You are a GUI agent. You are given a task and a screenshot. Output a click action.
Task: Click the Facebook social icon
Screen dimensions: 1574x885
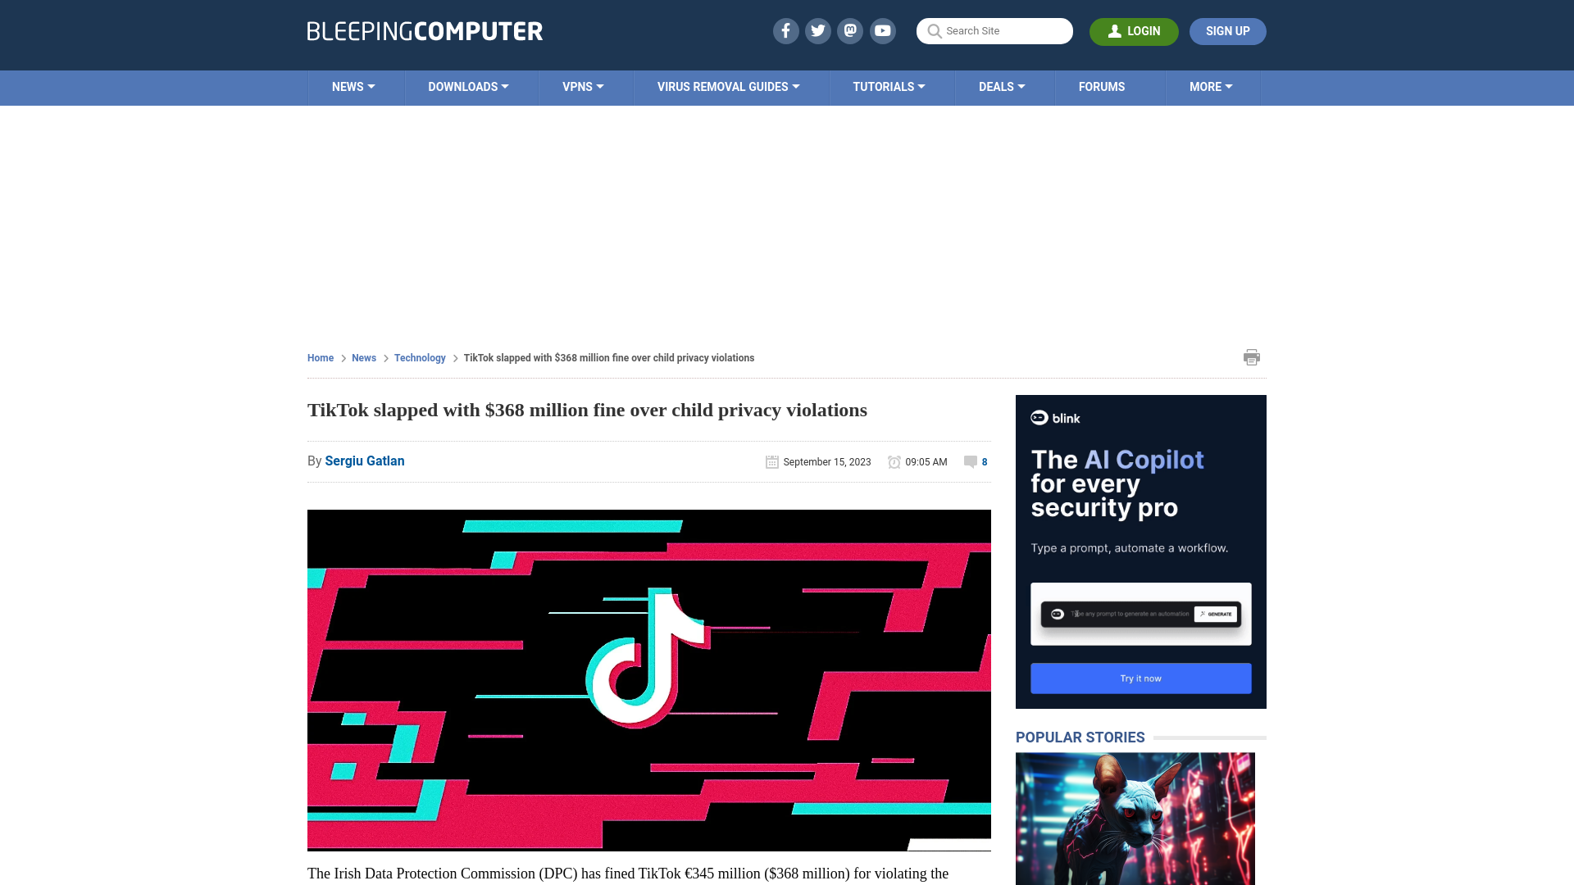pos(786,30)
